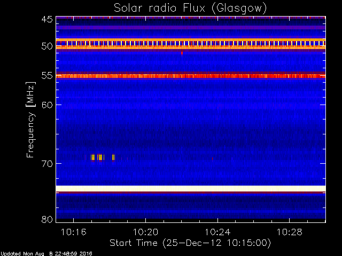This screenshot has height=256, width=342.
Task: Click the "55" frequency tick label
Action: [47, 76]
